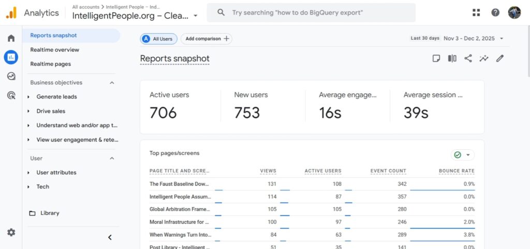The height and width of the screenshot is (249, 530).
Task: Open the Home icon in left rail
Action: tap(11, 38)
